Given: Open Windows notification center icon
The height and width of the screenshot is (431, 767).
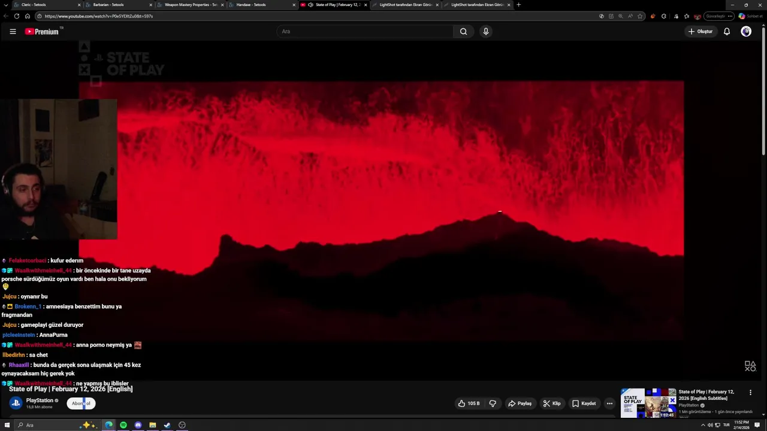Looking at the screenshot, I should 757,425.
